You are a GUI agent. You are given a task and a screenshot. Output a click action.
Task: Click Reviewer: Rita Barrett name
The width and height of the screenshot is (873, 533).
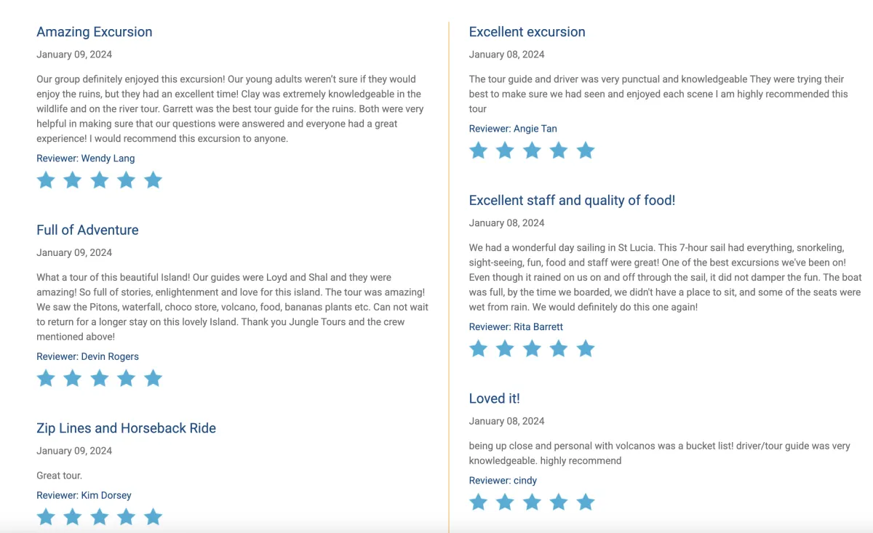click(x=516, y=327)
